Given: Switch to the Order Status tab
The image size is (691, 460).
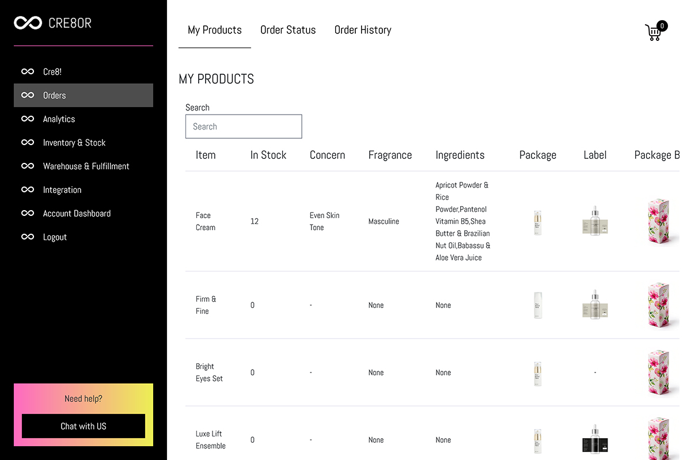Looking at the screenshot, I should click(x=288, y=30).
